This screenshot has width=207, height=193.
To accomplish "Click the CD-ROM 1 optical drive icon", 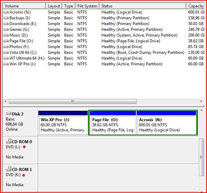I will tap(9, 169).
